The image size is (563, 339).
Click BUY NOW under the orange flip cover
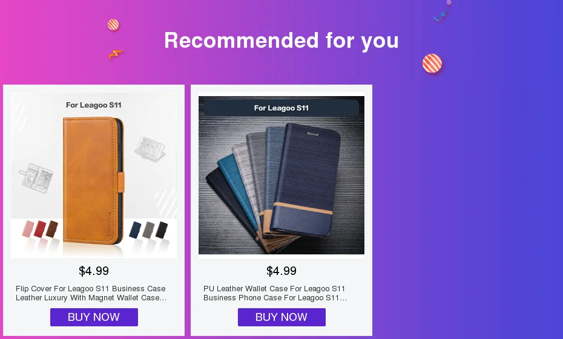click(94, 317)
